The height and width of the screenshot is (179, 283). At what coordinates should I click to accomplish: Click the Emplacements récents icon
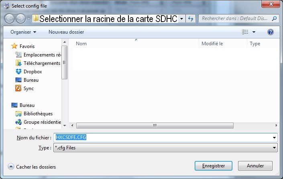pyautogui.click(x=18, y=55)
